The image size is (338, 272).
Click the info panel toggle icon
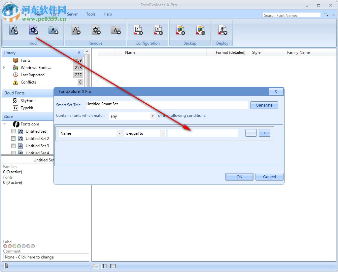tap(6, 265)
